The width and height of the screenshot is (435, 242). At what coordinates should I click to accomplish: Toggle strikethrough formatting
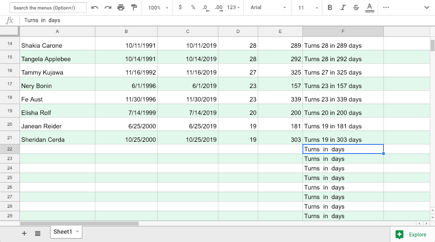click(x=356, y=8)
